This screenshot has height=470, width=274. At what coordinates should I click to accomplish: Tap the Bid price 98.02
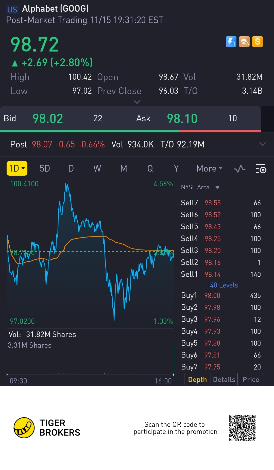click(x=48, y=119)
